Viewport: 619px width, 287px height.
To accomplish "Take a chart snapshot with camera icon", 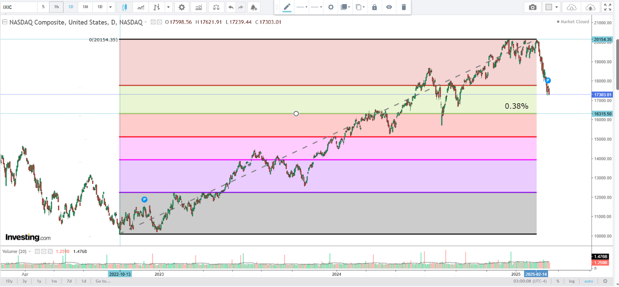I will pos(533,7).
